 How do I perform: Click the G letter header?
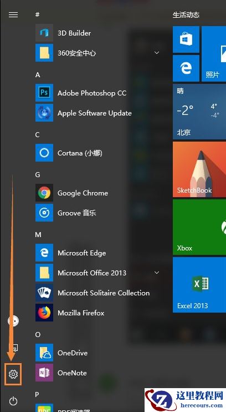tap(38, 174)
